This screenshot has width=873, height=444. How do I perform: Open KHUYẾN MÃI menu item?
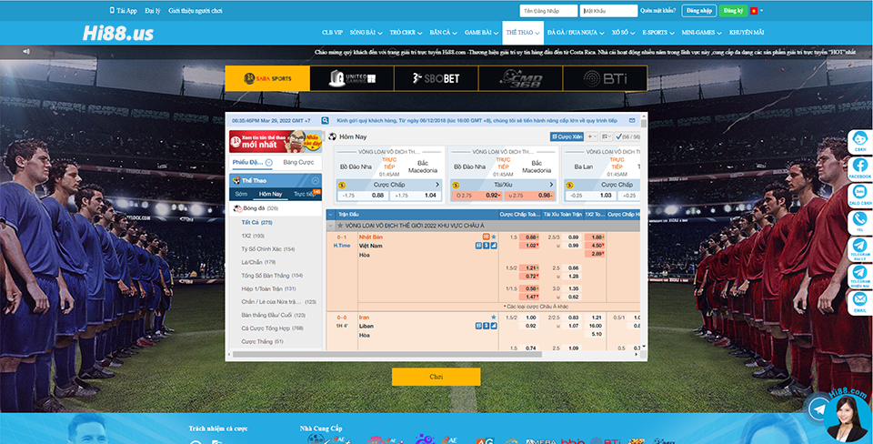pos(747,33)
